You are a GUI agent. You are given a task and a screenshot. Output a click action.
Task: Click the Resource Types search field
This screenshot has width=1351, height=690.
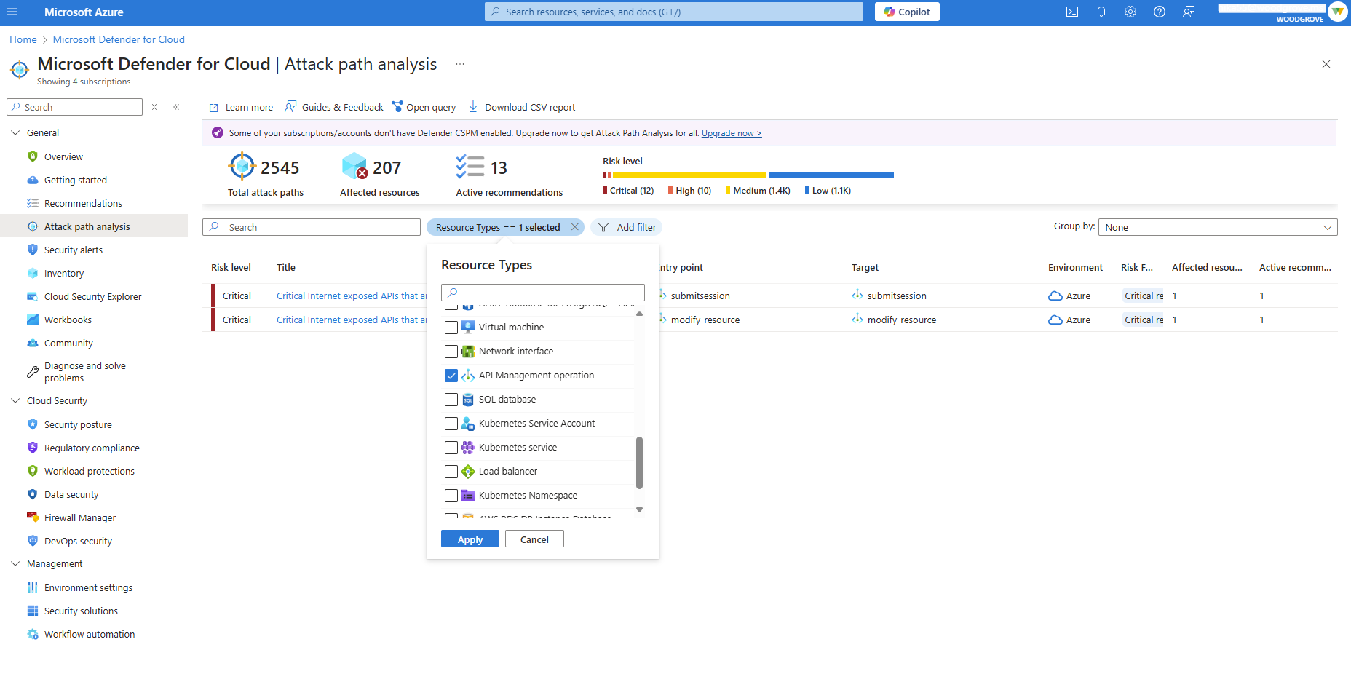(x=543, y=292)
